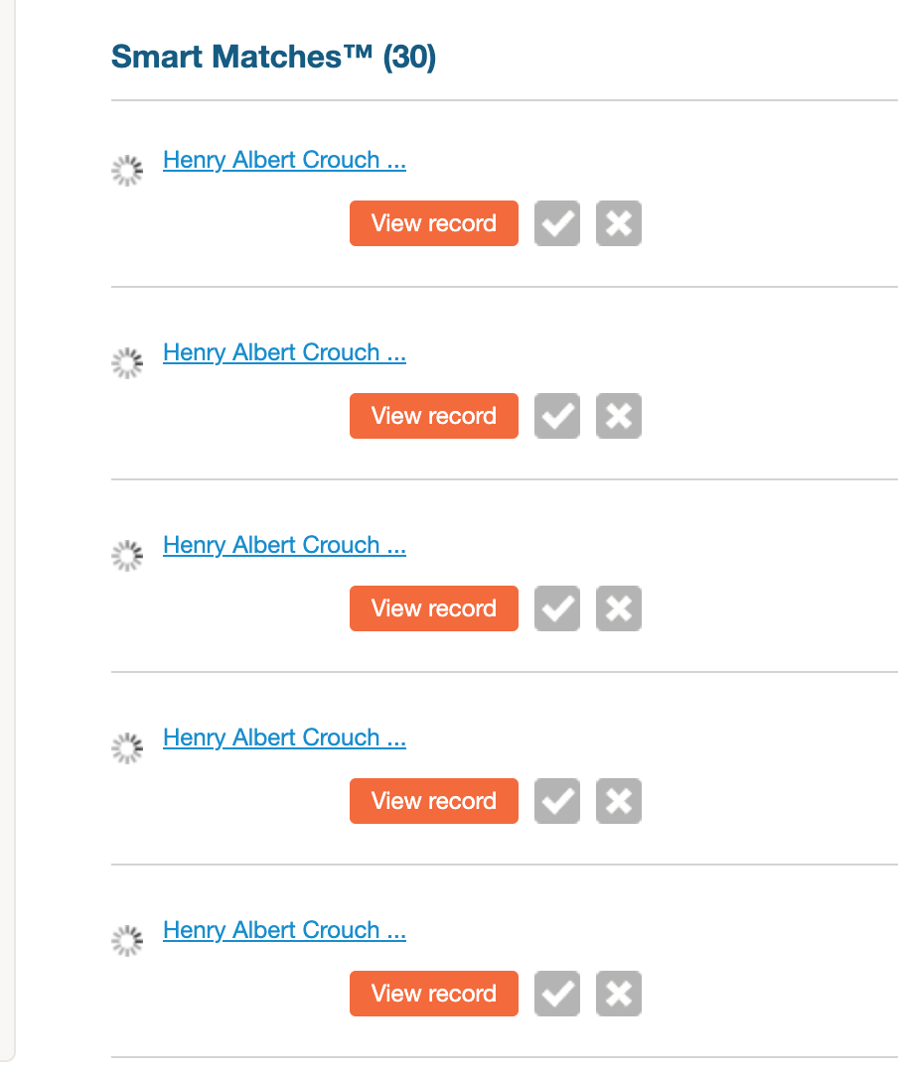
Task: Open the fifth Henry Albert Crouch link
Action: [x=284, y=931]
